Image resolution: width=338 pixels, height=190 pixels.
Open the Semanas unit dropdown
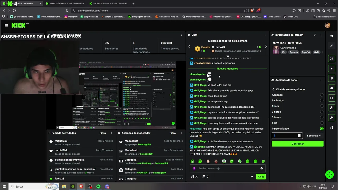(x=314, y=136)
